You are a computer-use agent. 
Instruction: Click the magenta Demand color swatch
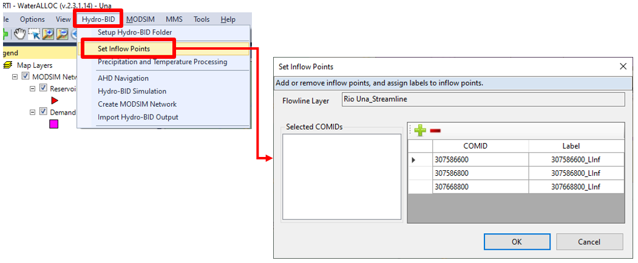pyautogui.click(x=54, y=124)
